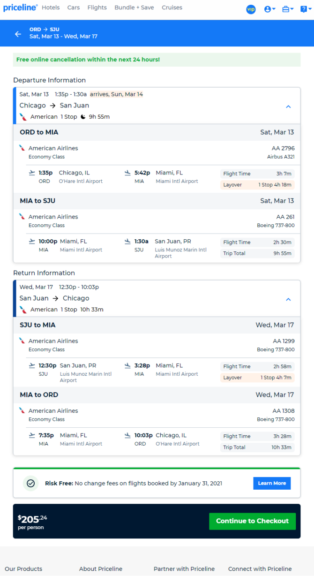Open the Flights menu item
This screenshot has height=576, width=314.
(x=97, y=8)
